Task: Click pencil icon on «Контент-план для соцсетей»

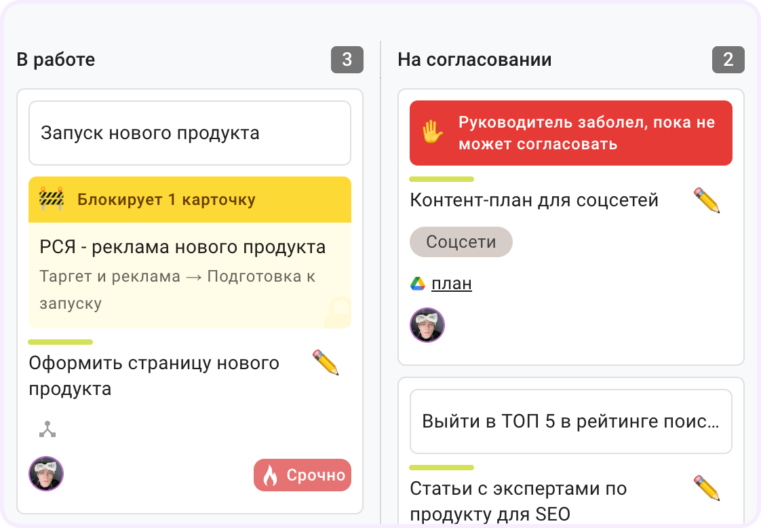Action: pyautogui.click(x=707, y=200)
